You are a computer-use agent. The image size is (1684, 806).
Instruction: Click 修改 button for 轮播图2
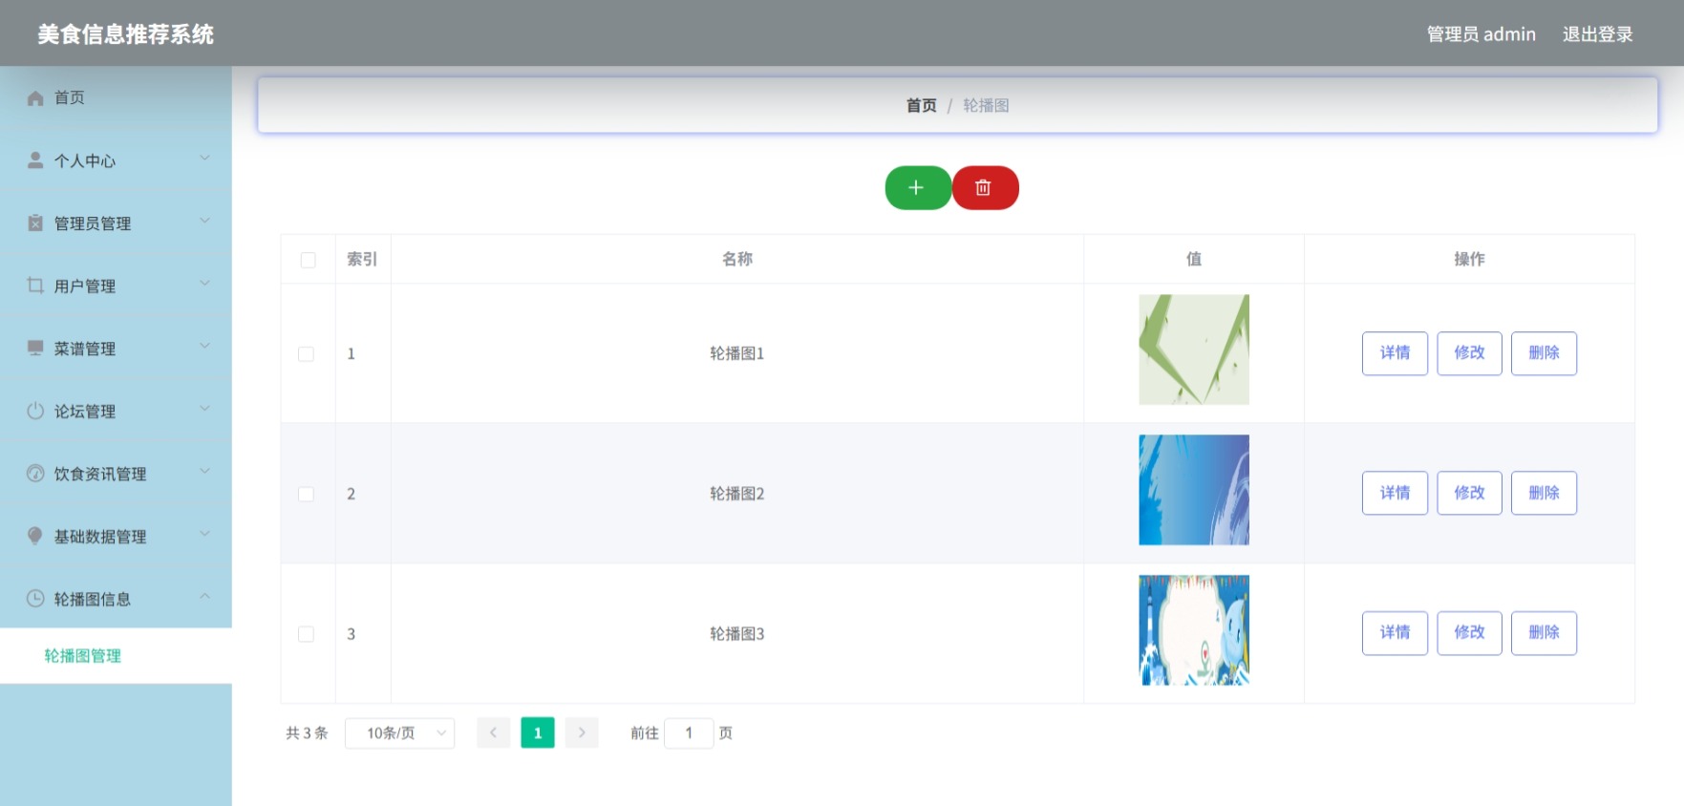click(1469, 493)
